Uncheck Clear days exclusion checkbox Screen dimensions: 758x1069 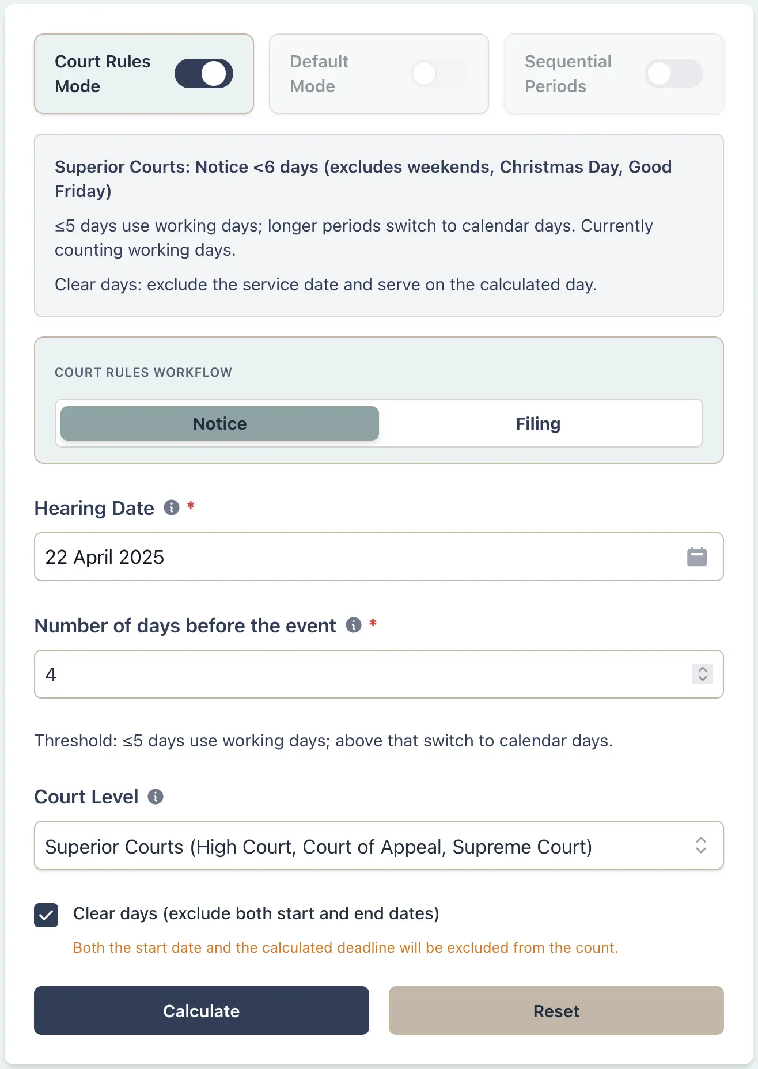[x=46, y=915]
